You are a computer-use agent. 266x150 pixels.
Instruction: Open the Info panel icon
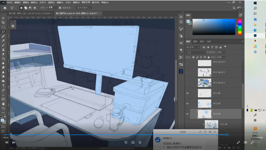click(x=181, y=22)
